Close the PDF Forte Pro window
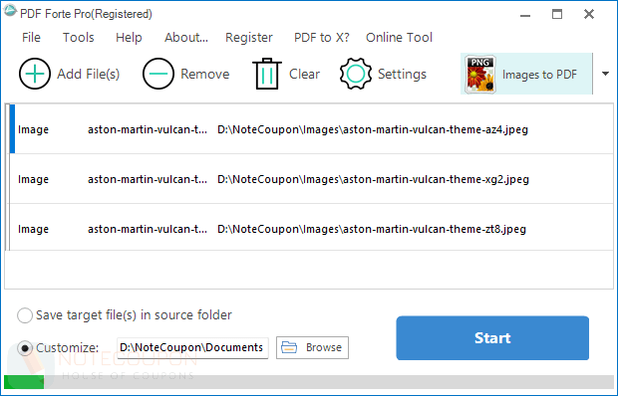The height and width of the screenshot is (396, 618). click(589, 14)
